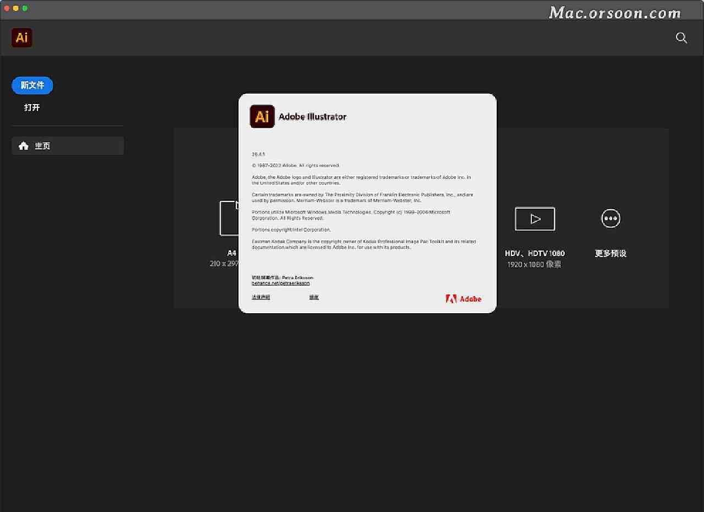This screenshot has height=512, width=704.
Task: Click the Microsoft Windows Media Technologies paragraph
Action: point(351,215)
